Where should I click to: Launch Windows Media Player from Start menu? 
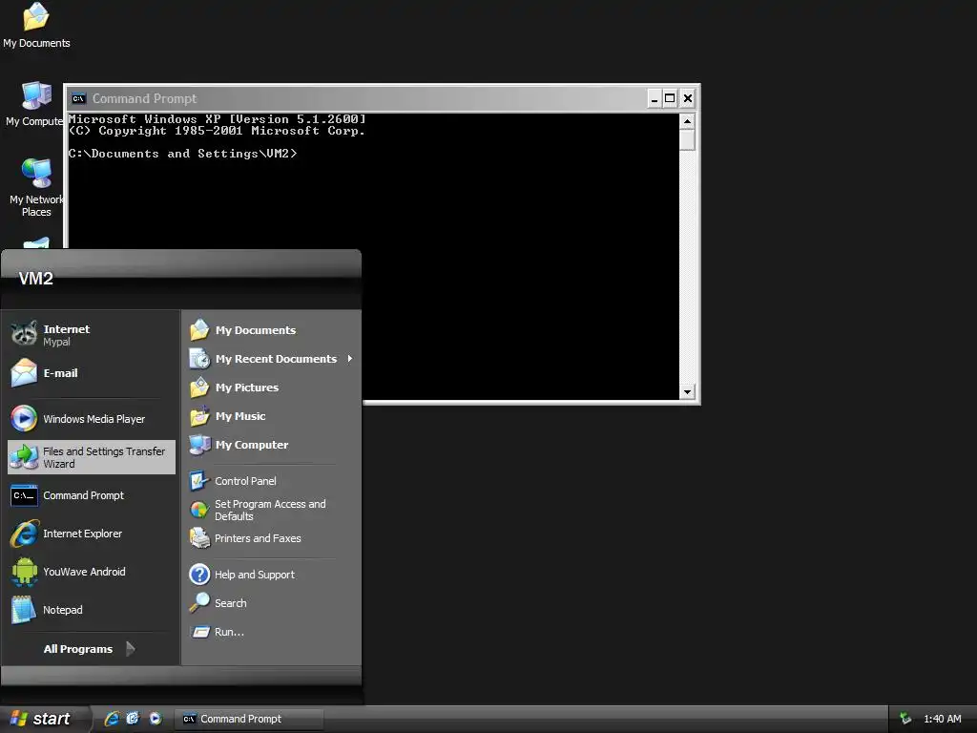click(91, 419)
